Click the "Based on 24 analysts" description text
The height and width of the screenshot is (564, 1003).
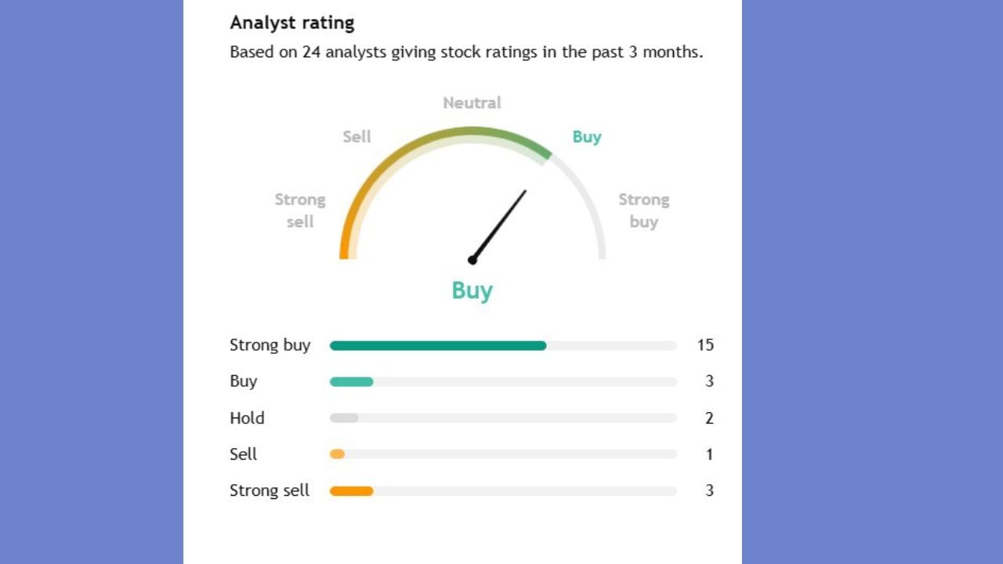click(x=466, y=52)
